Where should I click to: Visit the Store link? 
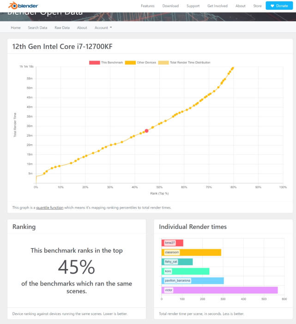click(x=257, y=6)
